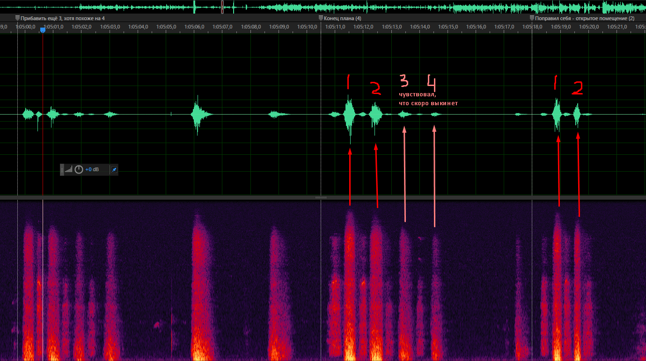The image size is (646, 361).
Task: Click the 1:05:19,0 time ruler label
Action: [x=561, y=27]
